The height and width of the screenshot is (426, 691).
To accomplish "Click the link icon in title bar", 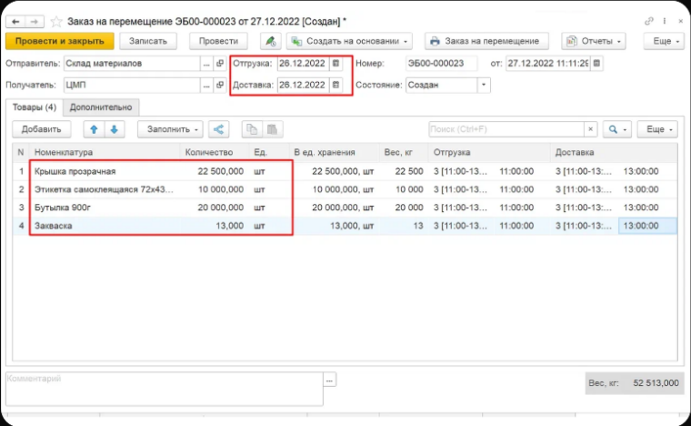I will pyautogui.click(x=648, y=19).
